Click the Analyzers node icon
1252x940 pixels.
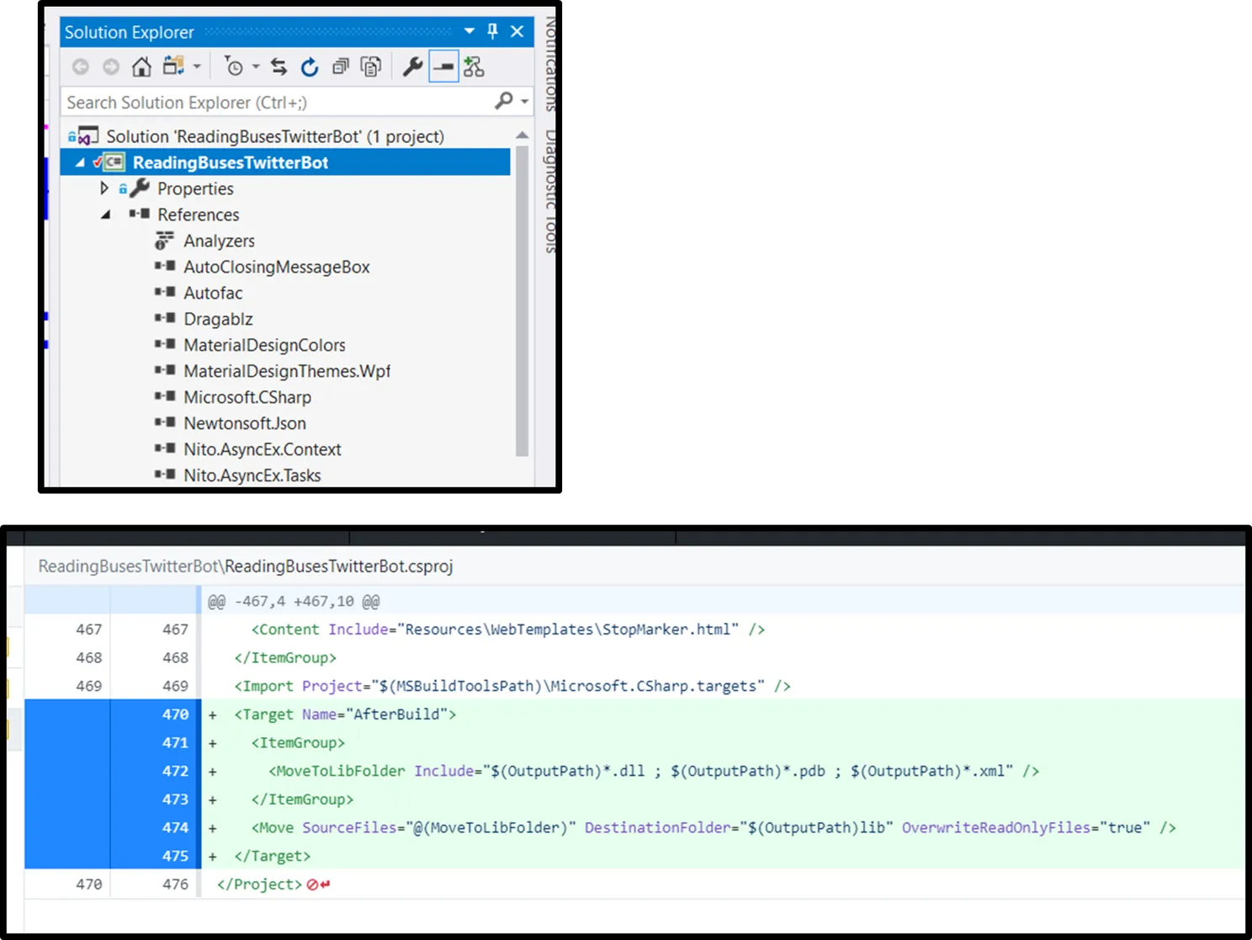click(164, 241)
